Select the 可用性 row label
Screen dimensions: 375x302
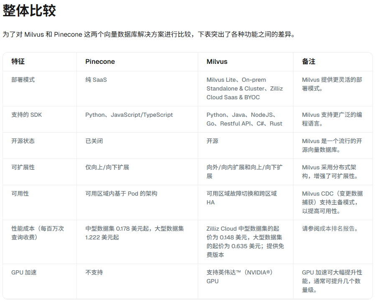20,194
